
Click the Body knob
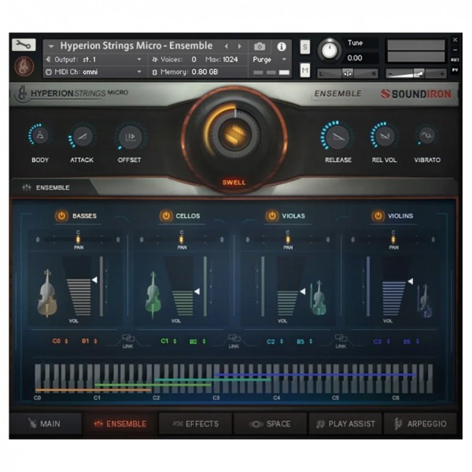coord(40,135)
